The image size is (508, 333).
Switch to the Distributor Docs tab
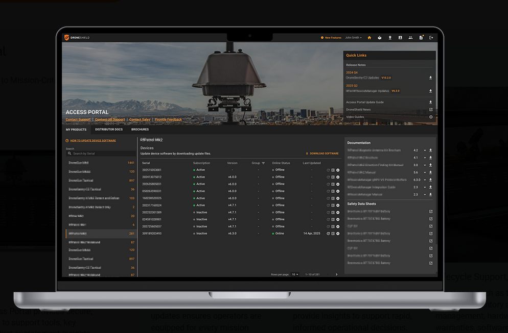coord(108,130)
